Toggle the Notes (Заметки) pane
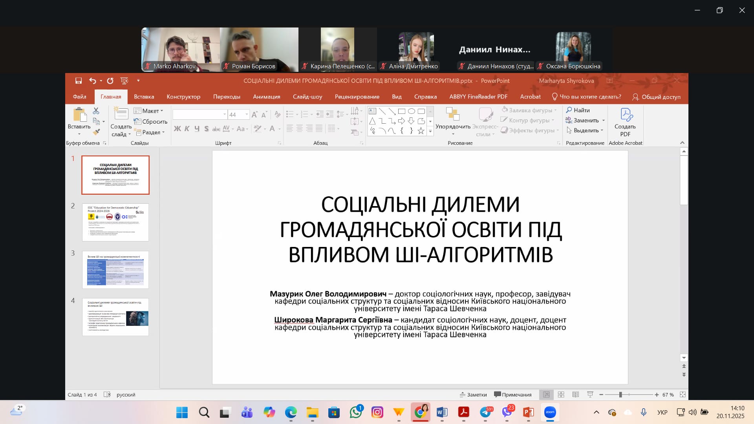Screen dimensions: 754x424 473,395
